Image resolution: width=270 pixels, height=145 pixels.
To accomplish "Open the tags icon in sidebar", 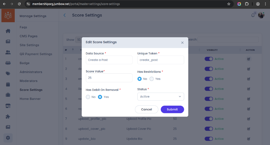I will [x=8, y=74].
